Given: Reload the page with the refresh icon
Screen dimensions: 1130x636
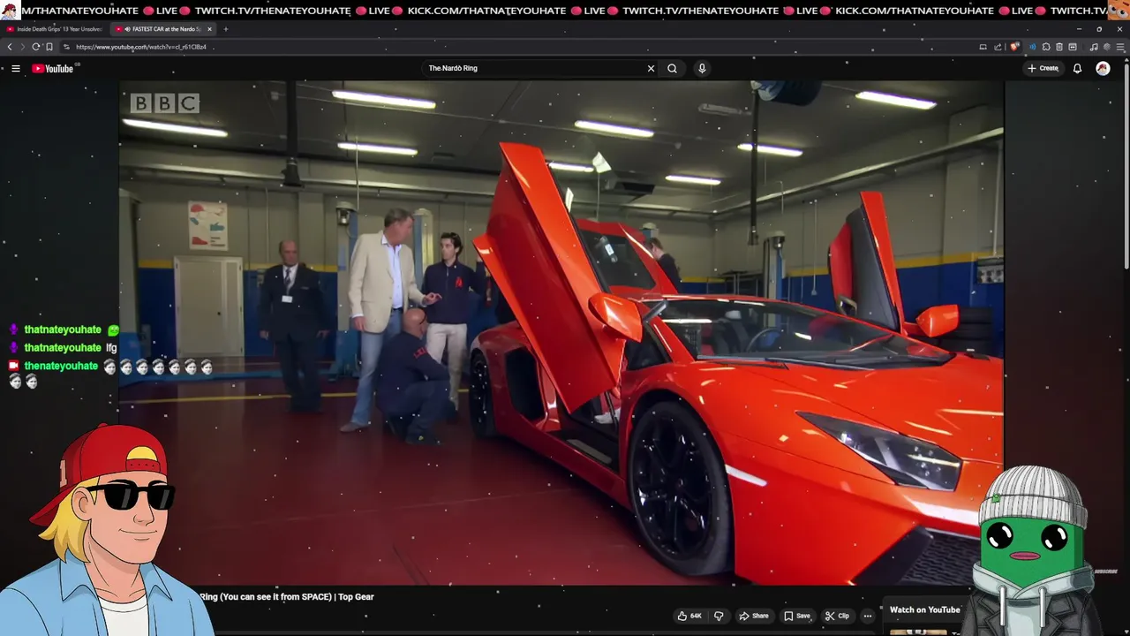Looking at the screenshot, I should click(x=35, y=47).
